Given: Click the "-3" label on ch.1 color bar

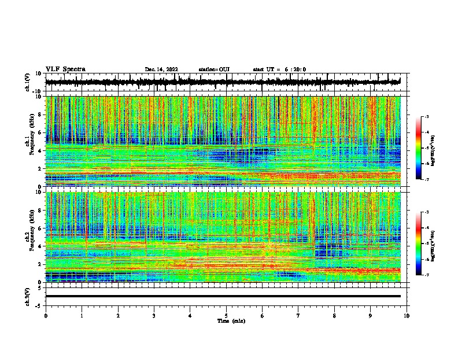Looking at the screenshot, I should tap(426, 116).
